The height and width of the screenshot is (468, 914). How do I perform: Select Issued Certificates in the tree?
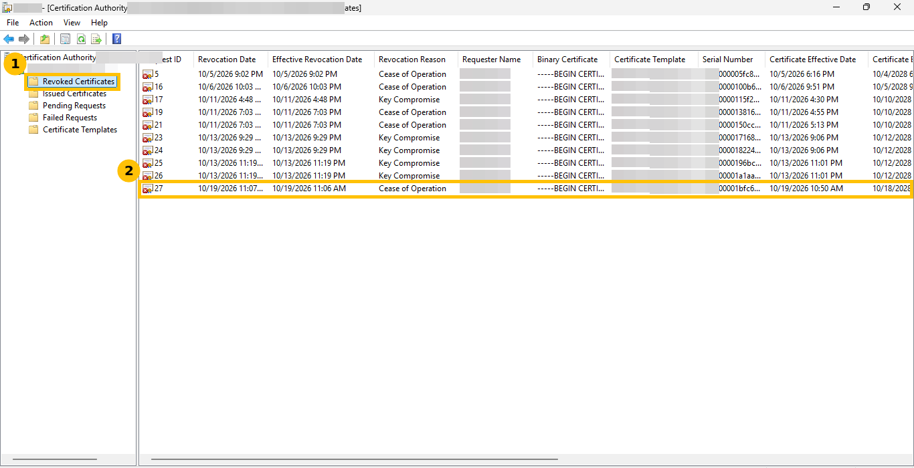[x=74, y=94]
